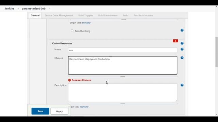Click the Choice Parameter heading text
This screenshot has width=218, height=122.
point(62,43)
